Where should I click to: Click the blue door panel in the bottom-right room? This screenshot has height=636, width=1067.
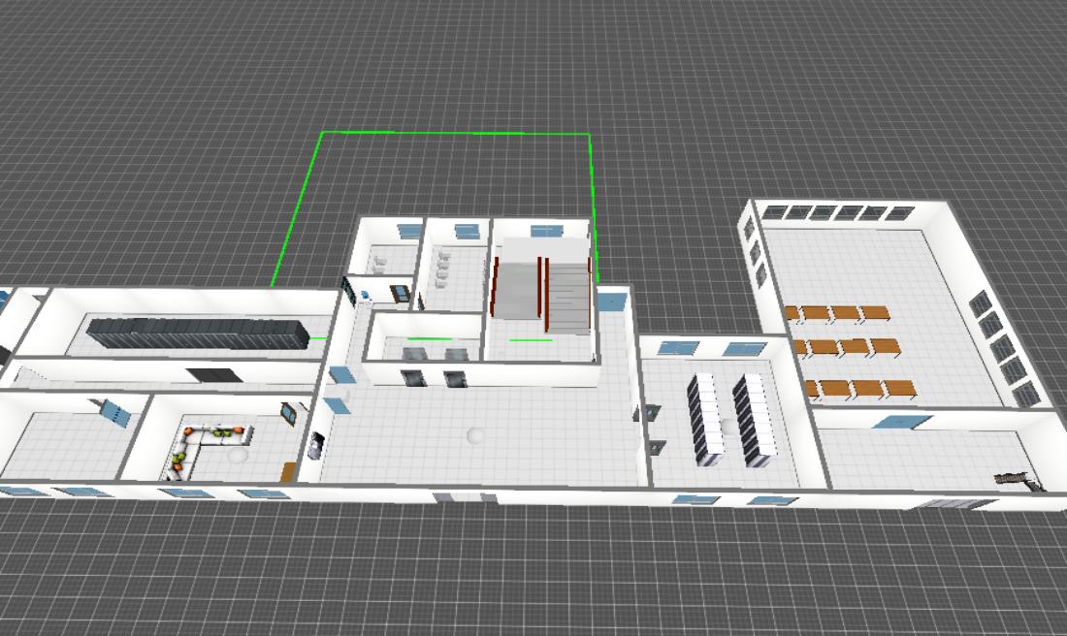(x=902, y=422)
